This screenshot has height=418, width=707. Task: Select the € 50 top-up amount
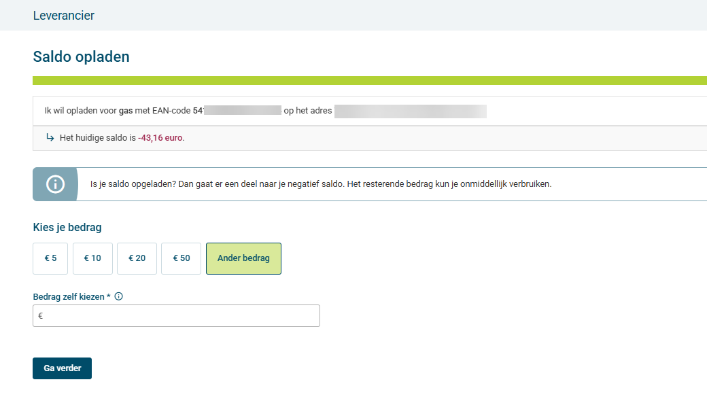click(x=181, y=258)
